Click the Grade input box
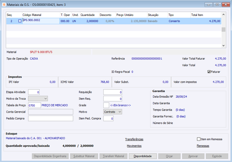 click(106, 105)
